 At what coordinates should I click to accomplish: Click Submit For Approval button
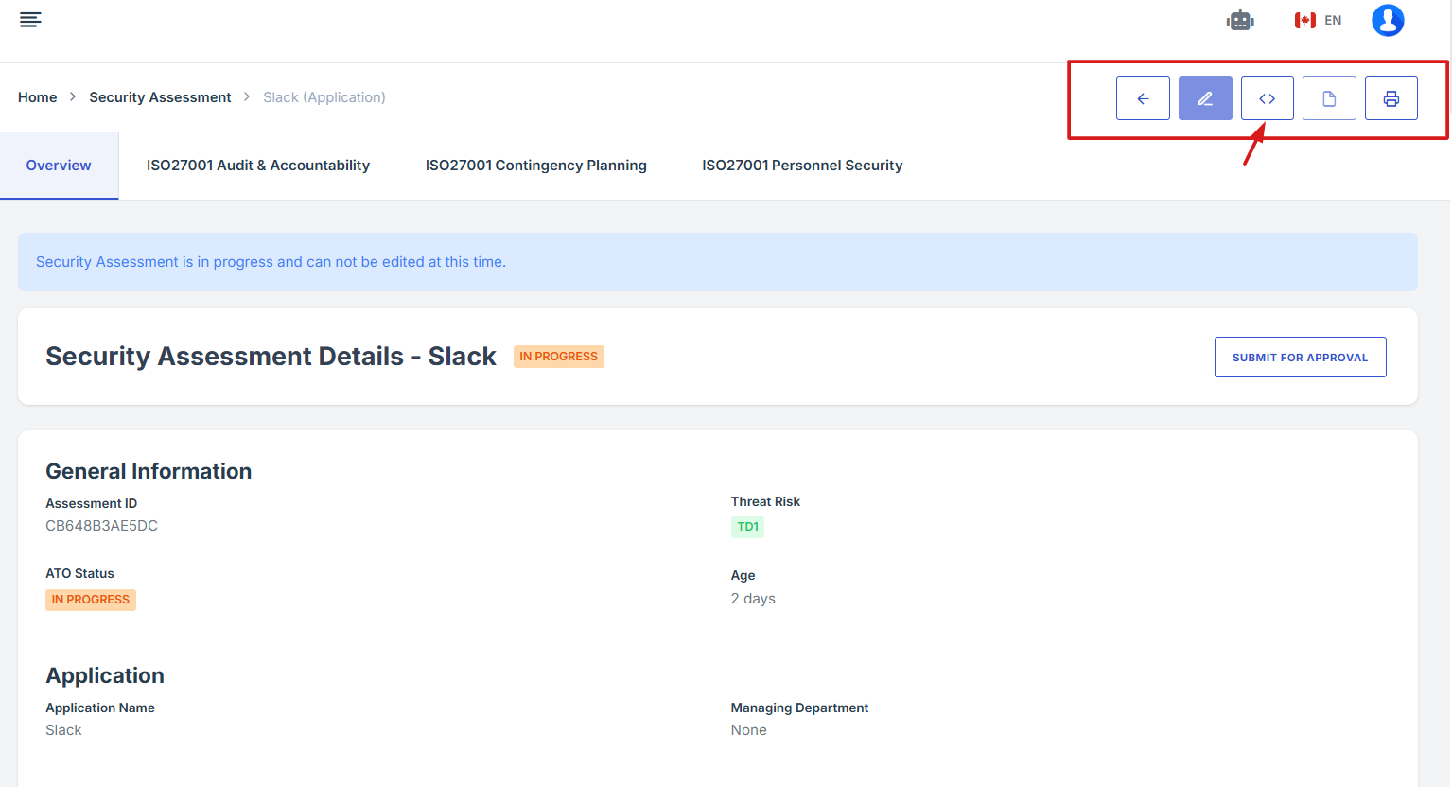pyautogui.click(x=1300, y=358)
